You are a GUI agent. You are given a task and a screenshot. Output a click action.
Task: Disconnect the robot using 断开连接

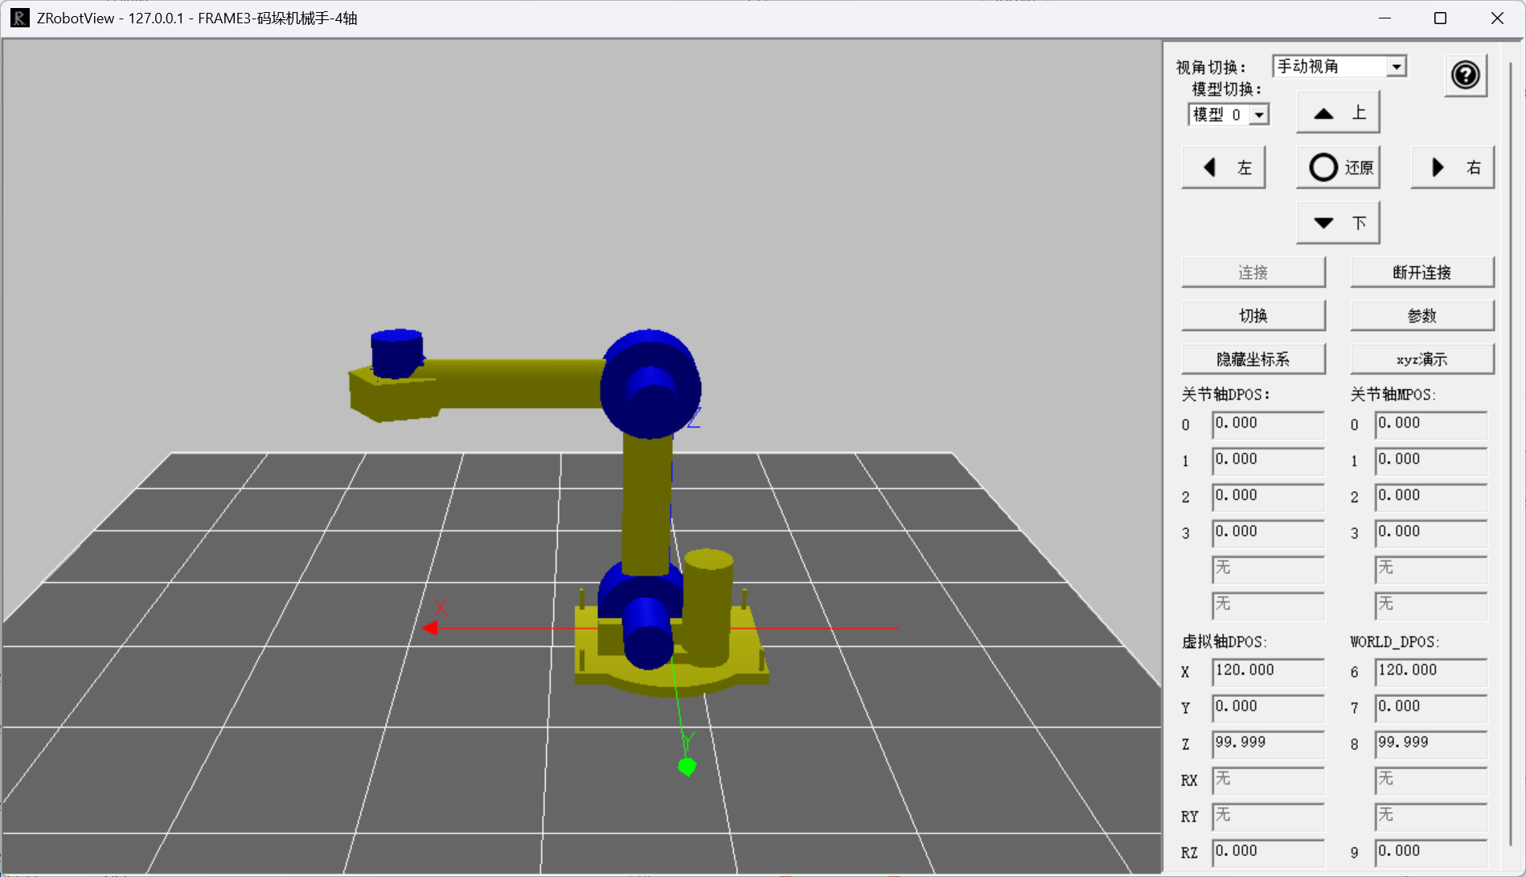coord(1421,272)
